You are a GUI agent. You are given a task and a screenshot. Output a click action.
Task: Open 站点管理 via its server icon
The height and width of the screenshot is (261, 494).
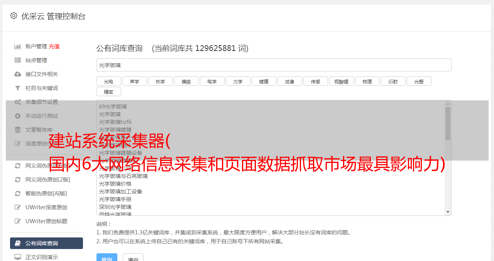[x=18, y=60]
